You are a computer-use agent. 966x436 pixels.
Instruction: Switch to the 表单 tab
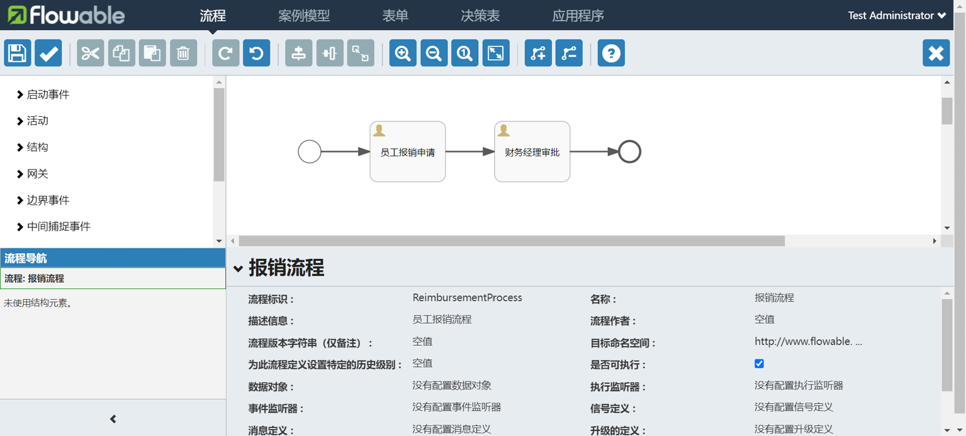click(395, 16)
